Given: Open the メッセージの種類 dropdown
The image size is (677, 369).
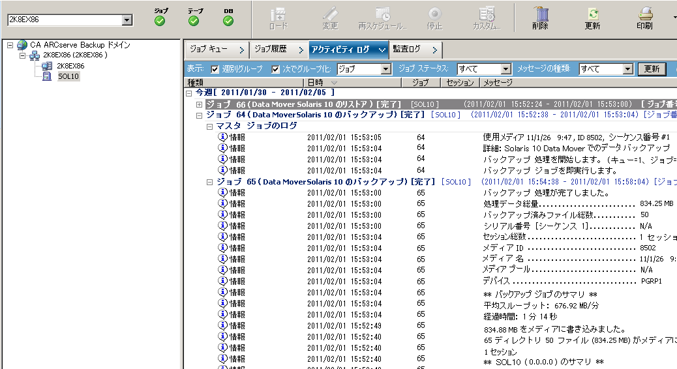Looking at the screenshot, I should click(x=628, y=69).
